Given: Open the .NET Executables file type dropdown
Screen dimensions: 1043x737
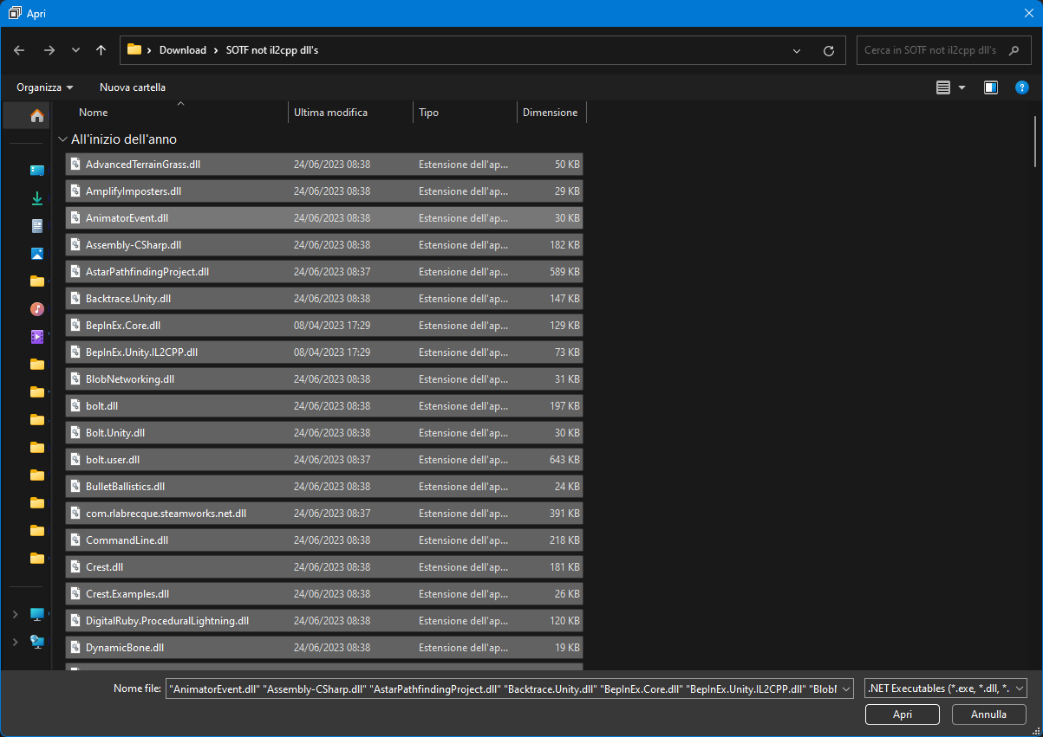Looking at the screenshot, I should click(944, 688).
